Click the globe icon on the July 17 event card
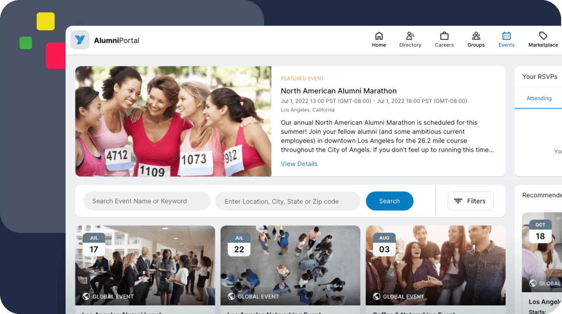This screenshot has width=562, height=314. (x=86, y=296)
